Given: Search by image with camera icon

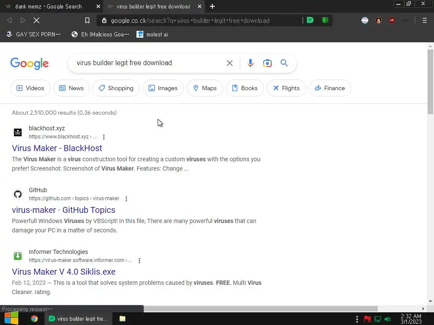Looking at the screenshot, I should coord(267,63).
